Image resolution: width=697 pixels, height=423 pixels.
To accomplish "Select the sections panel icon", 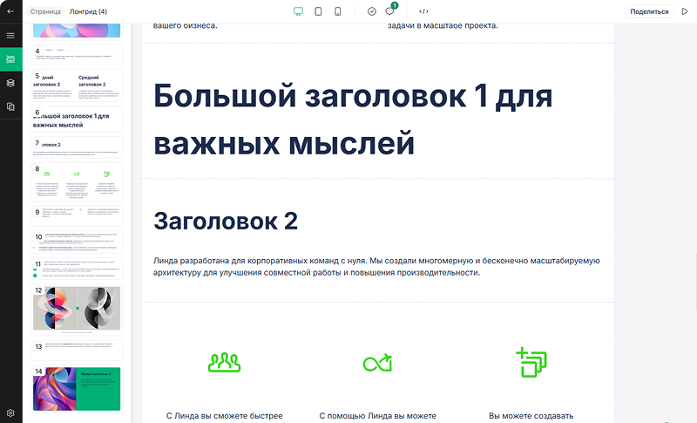I will coord(10,59).
